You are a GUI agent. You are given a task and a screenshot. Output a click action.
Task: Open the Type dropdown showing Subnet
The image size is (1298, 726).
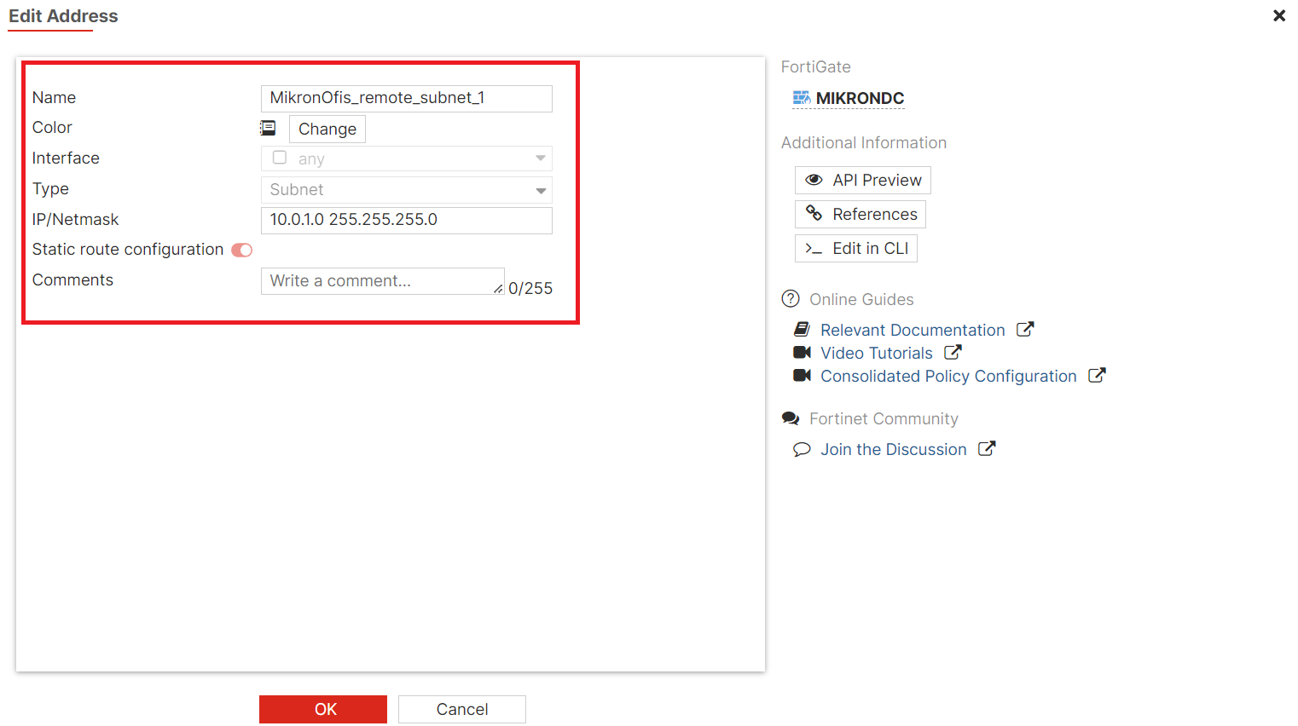coord(407,190)
